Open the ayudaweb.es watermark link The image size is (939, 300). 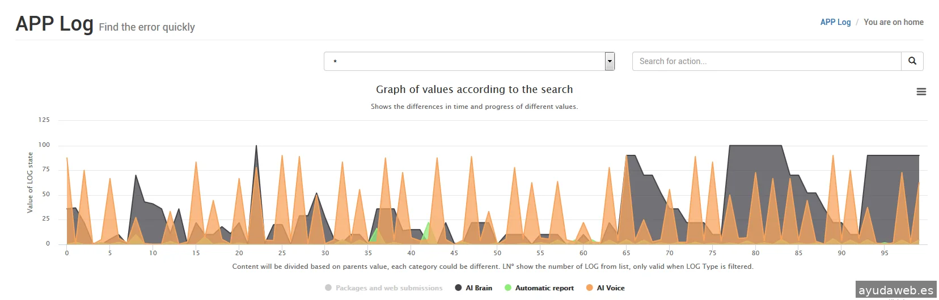896,290
